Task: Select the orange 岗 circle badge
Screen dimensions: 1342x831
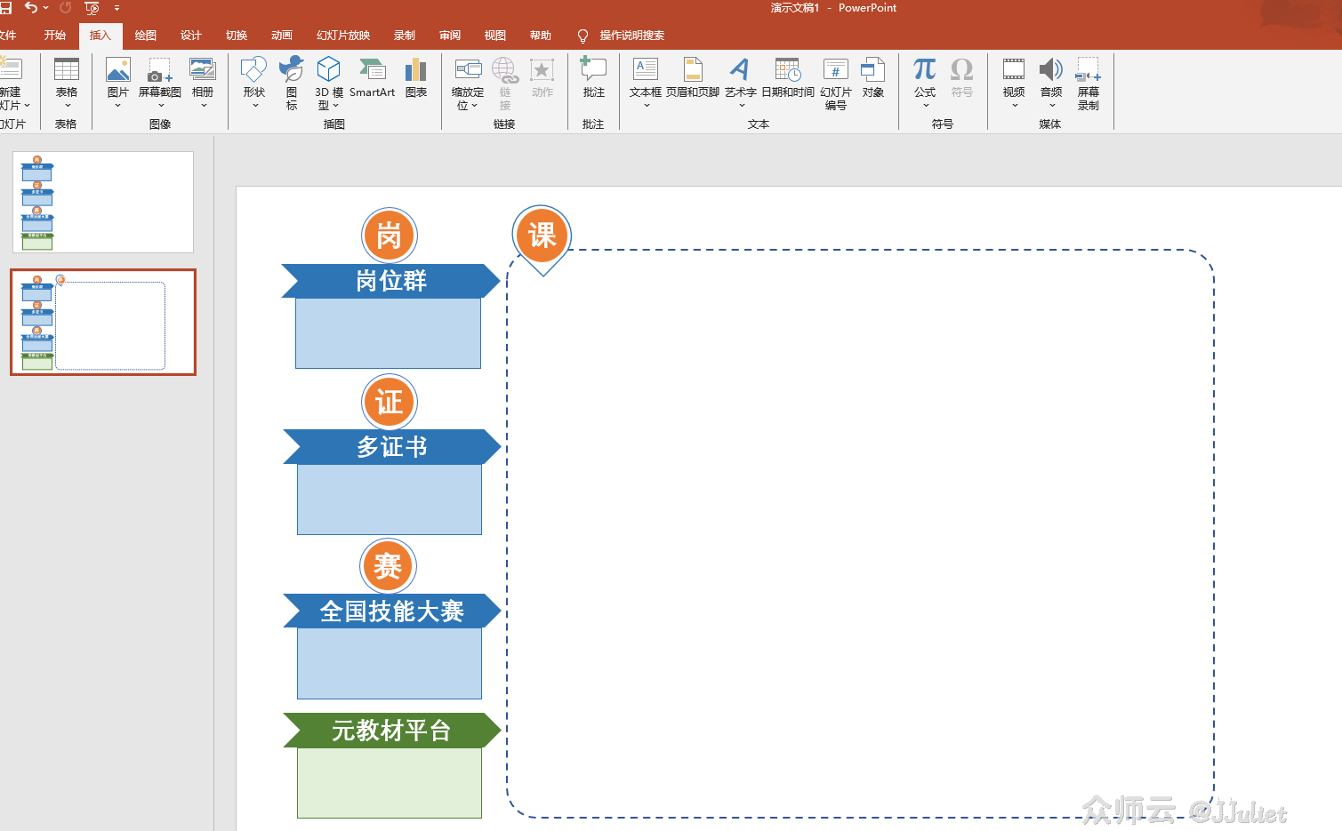Action: [x=390, y=236]
